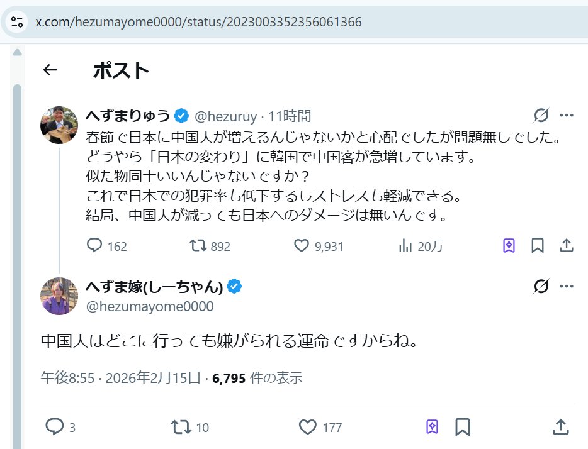Screen dimensions: 588x449
Task: Click the browser address bar URL
Action: point(198,22)
